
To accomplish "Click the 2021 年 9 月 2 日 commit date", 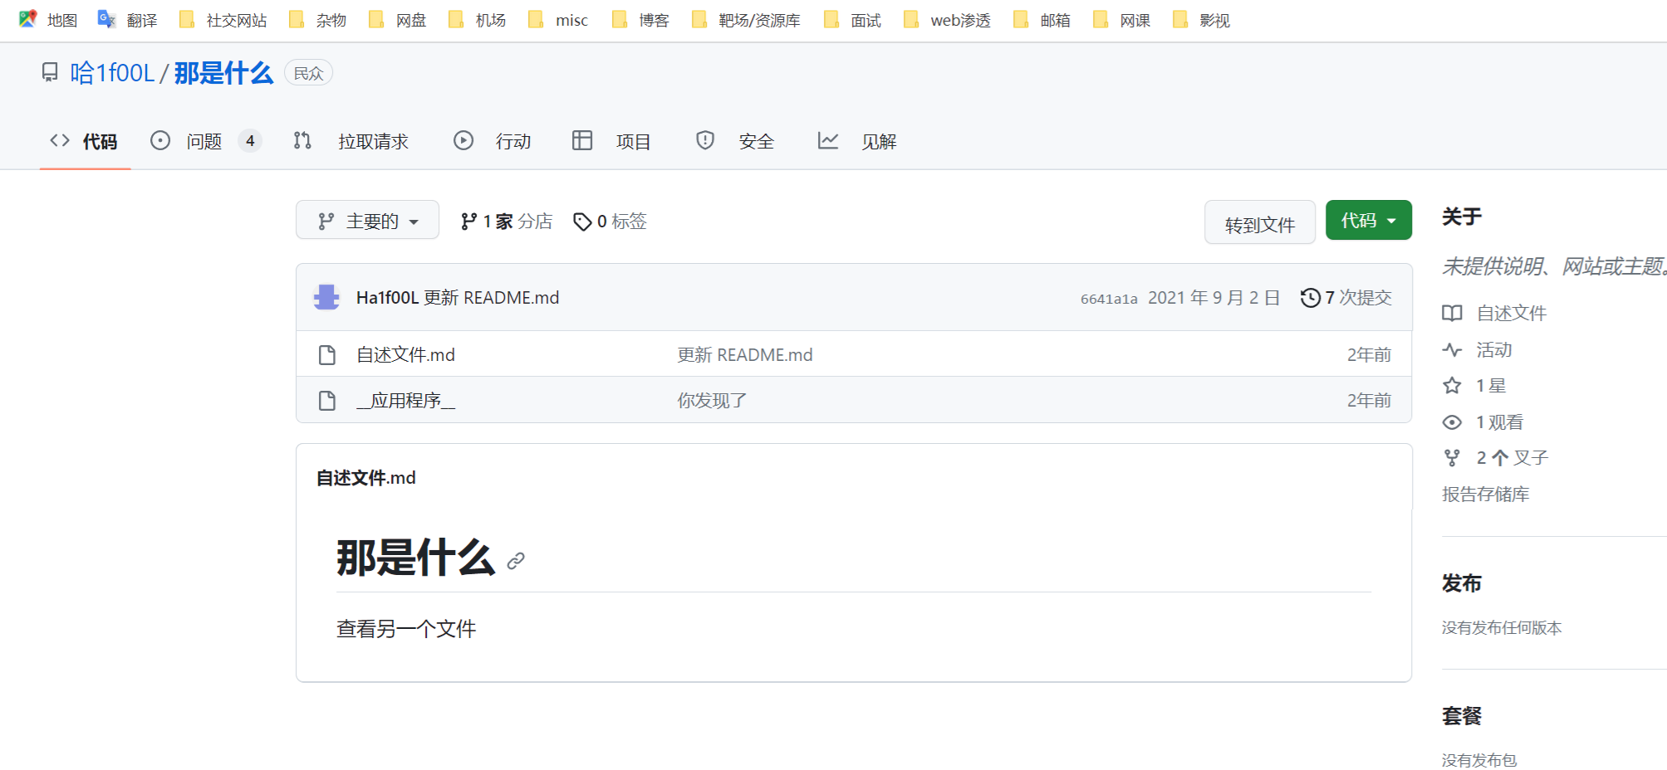I will click(1213, 298).
